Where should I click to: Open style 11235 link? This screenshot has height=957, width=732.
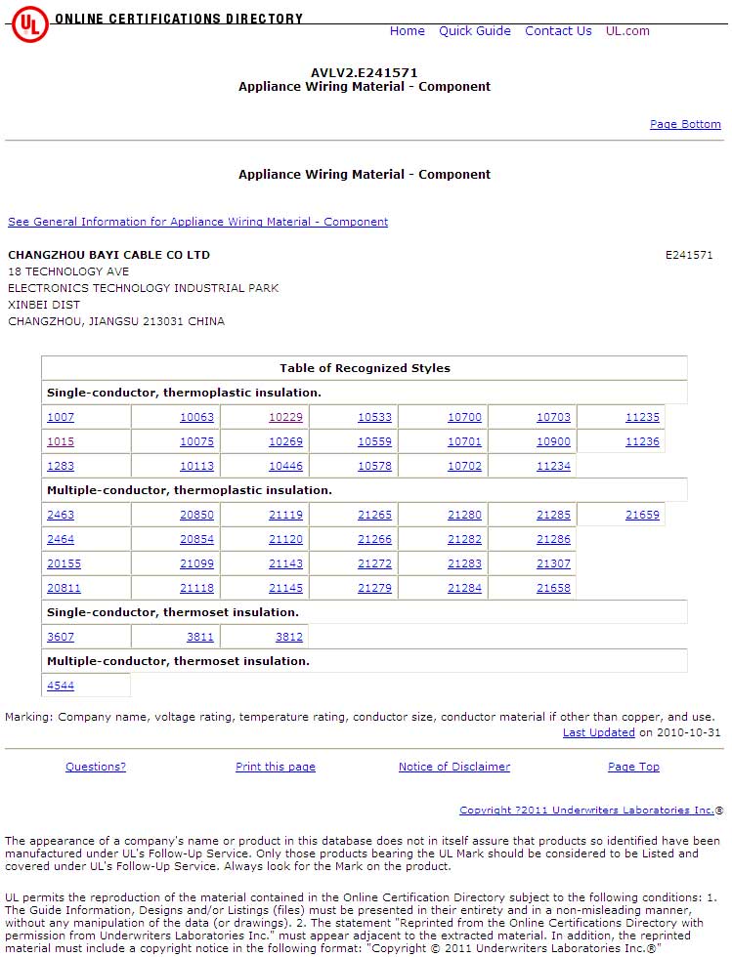(x=642, y=417)
